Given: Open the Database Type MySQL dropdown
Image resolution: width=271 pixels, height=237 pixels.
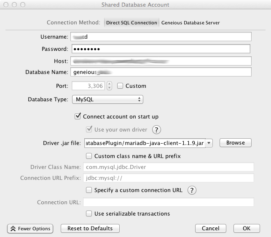Looking at the screenshot, I should click(x=107, y=100).
